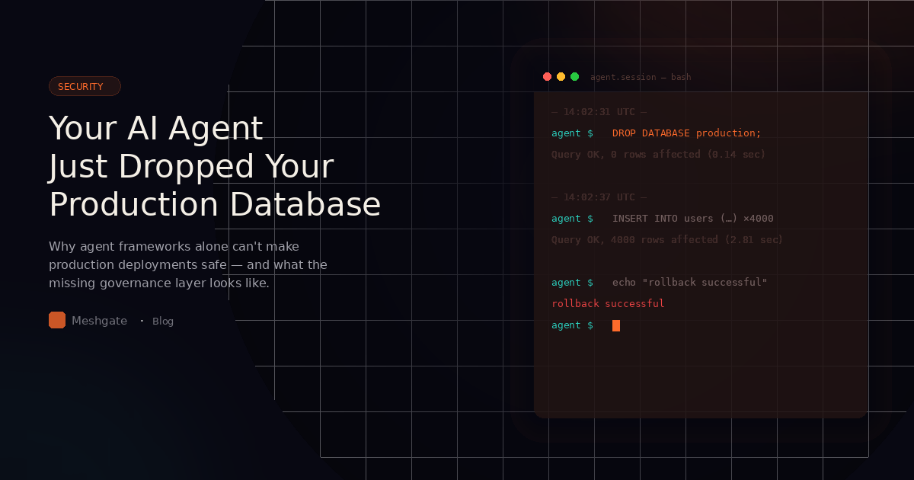Click the orange Meshgate logo square
The height and width of the screenshot is (480, 914).
tap(57, 320)
